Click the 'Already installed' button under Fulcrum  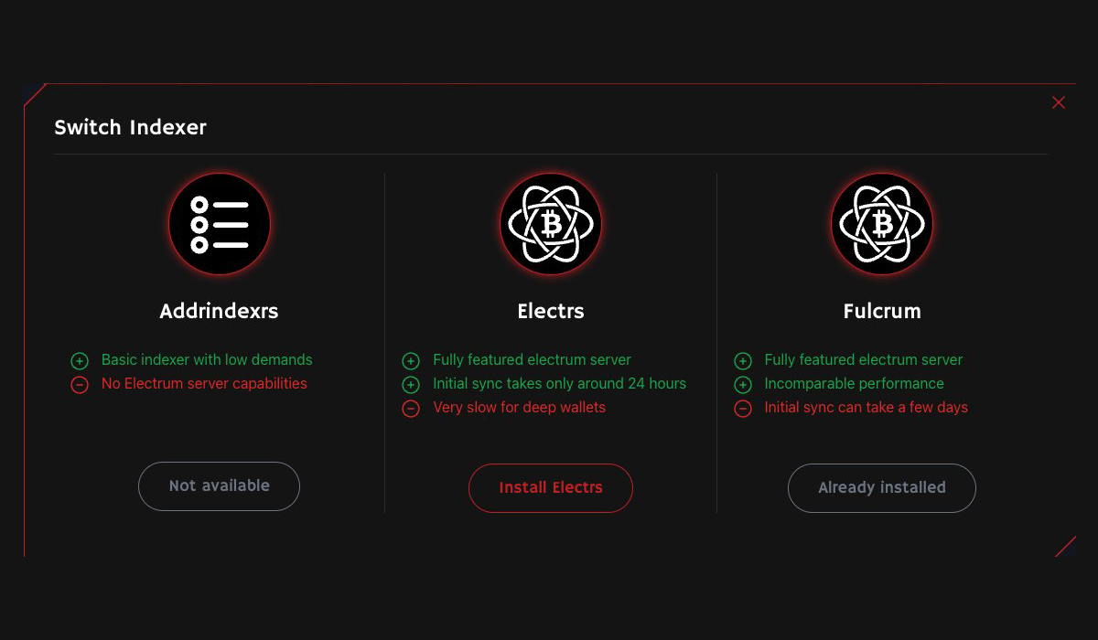(x=881, y=487)
